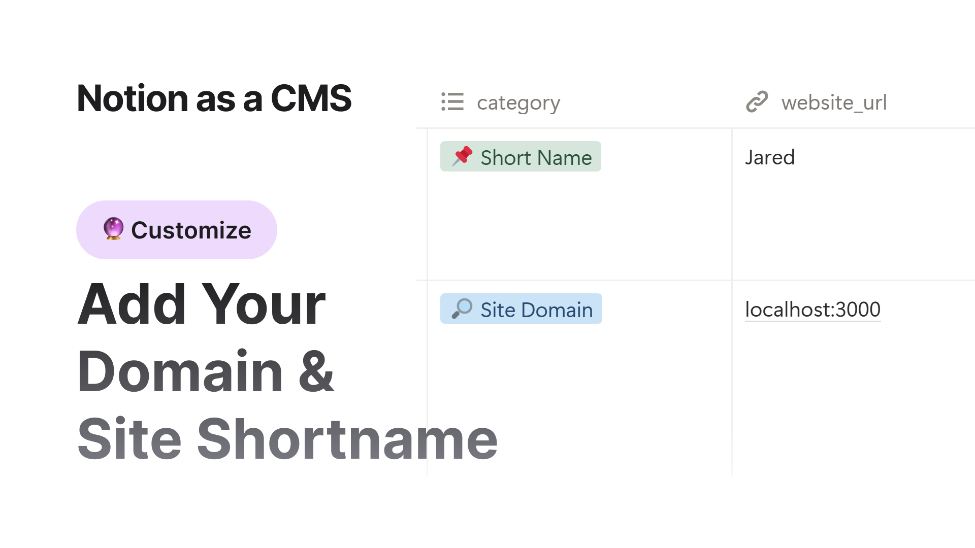The height and width of the screenshot is (548, 975).
Task: Open the localhost:3000 link
Action: pos(812,309)
